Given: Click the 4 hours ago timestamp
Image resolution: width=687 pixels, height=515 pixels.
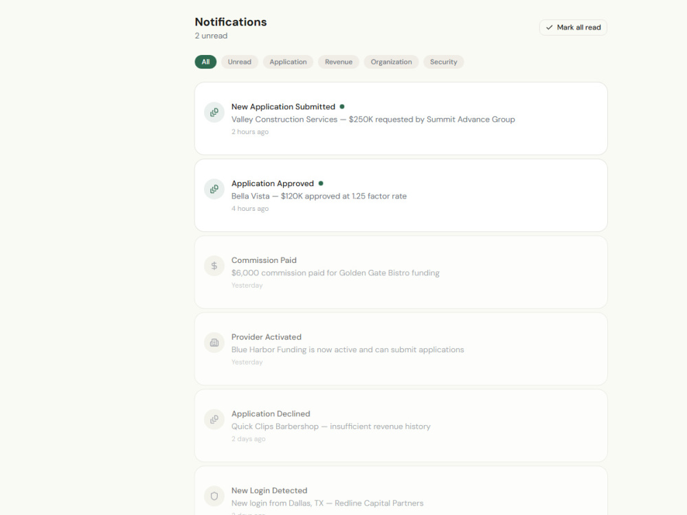Looking at the screenshot, I should click(250, 209).
